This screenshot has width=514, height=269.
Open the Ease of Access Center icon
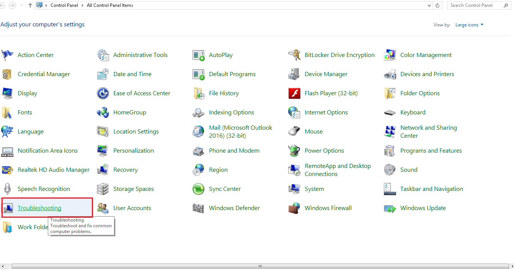point(103,93)
